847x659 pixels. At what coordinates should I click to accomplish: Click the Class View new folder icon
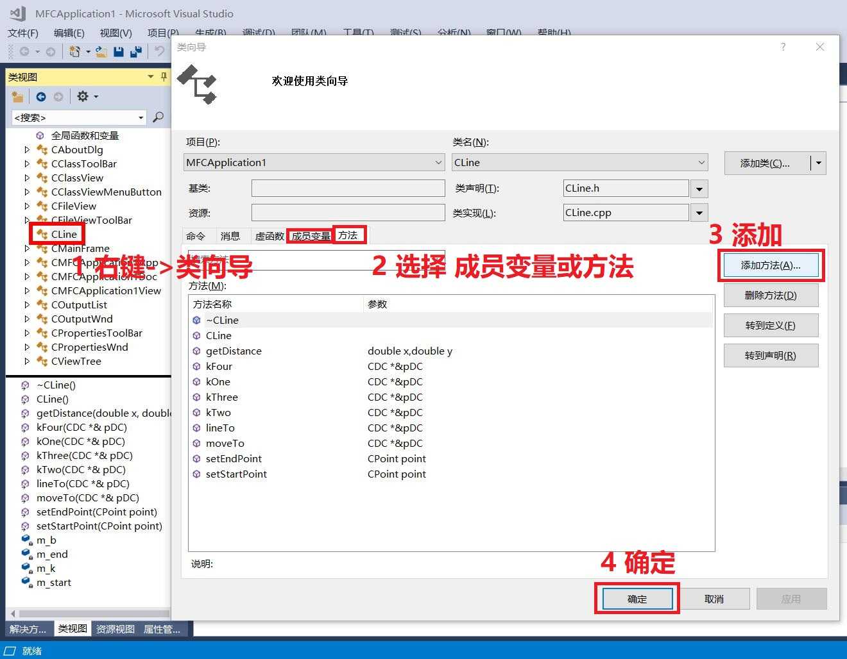[x=18, y=97]
